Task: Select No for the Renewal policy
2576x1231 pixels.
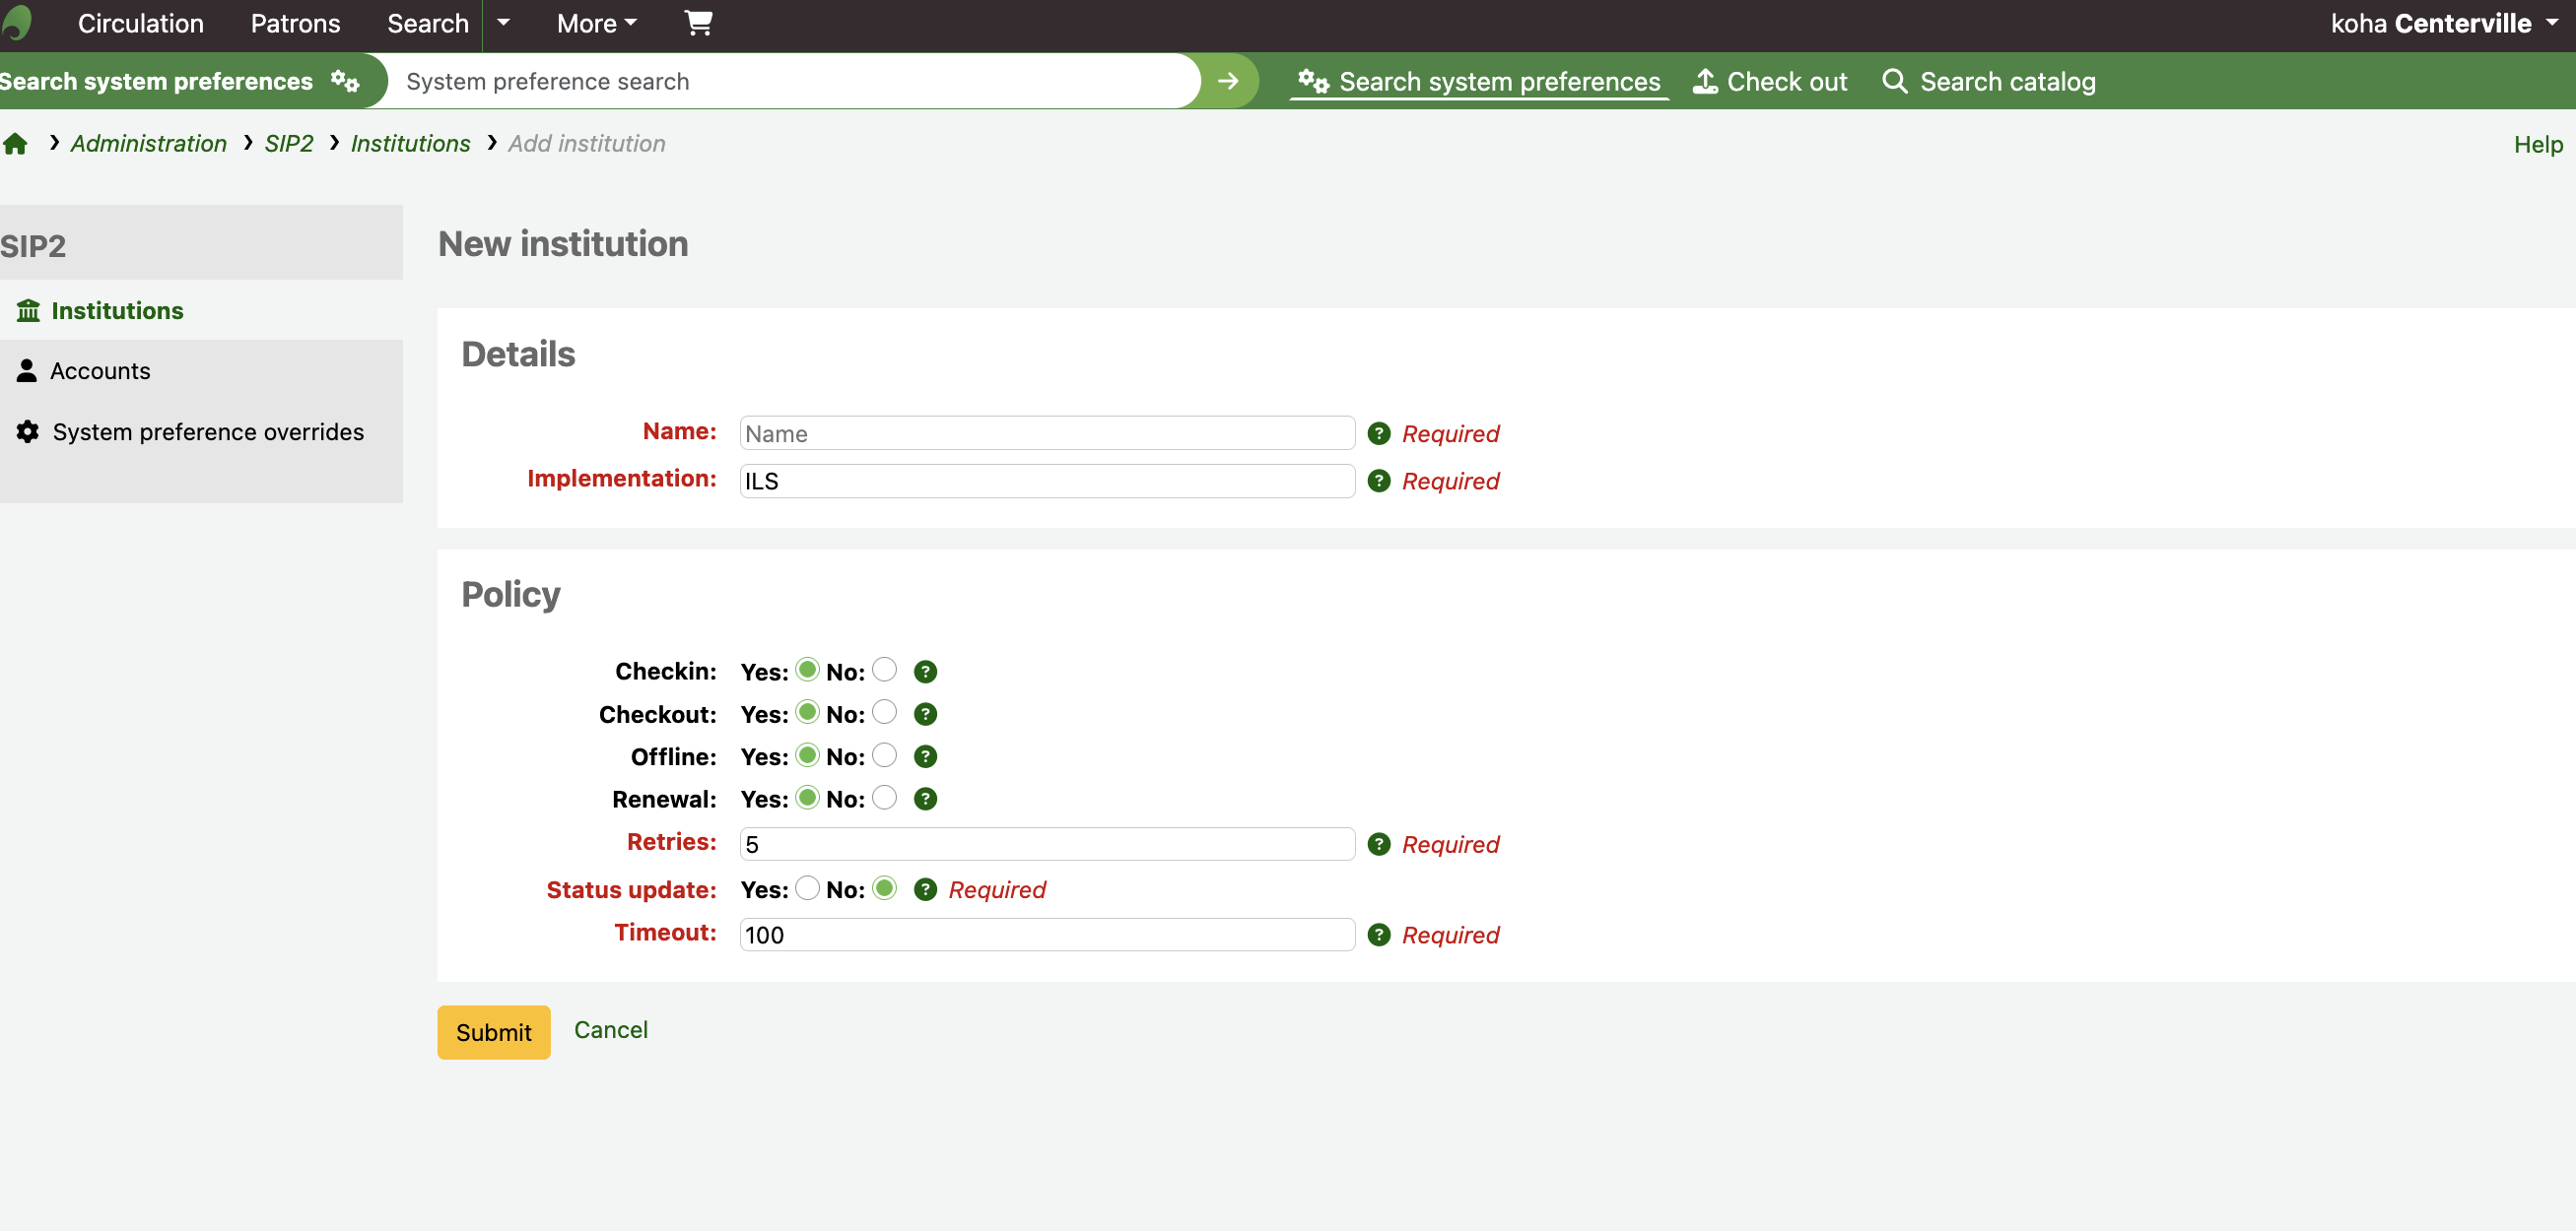Action: (x=884, y=798)
